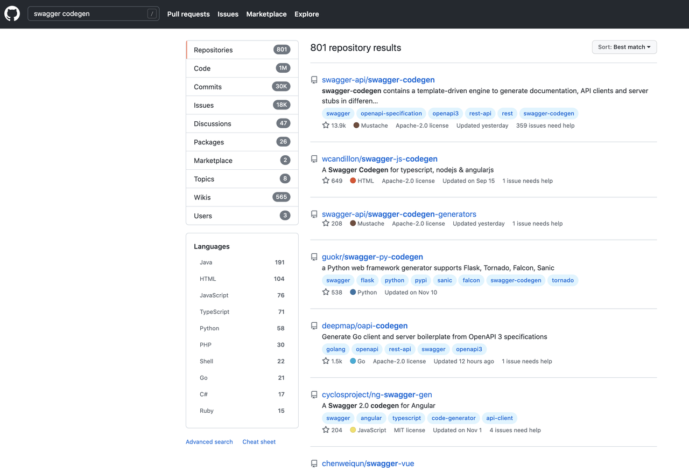Select the Issues 18K sidebar filter
689x471 pixels.
pos(242,105)
